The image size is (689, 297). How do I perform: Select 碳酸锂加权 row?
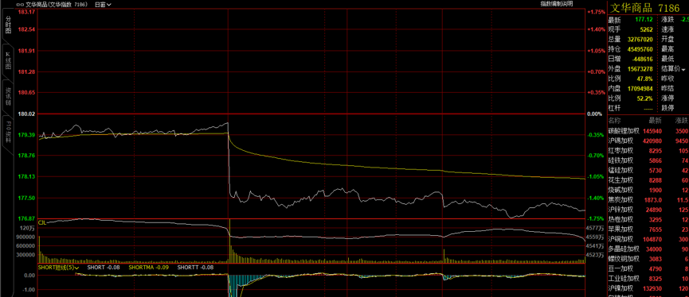[x=648, y=131]
